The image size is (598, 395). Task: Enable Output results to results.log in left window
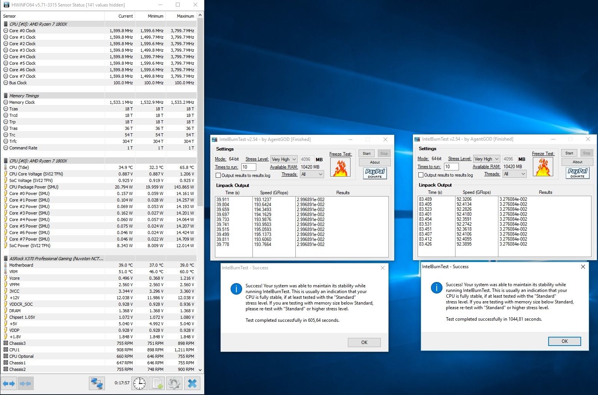218,175
